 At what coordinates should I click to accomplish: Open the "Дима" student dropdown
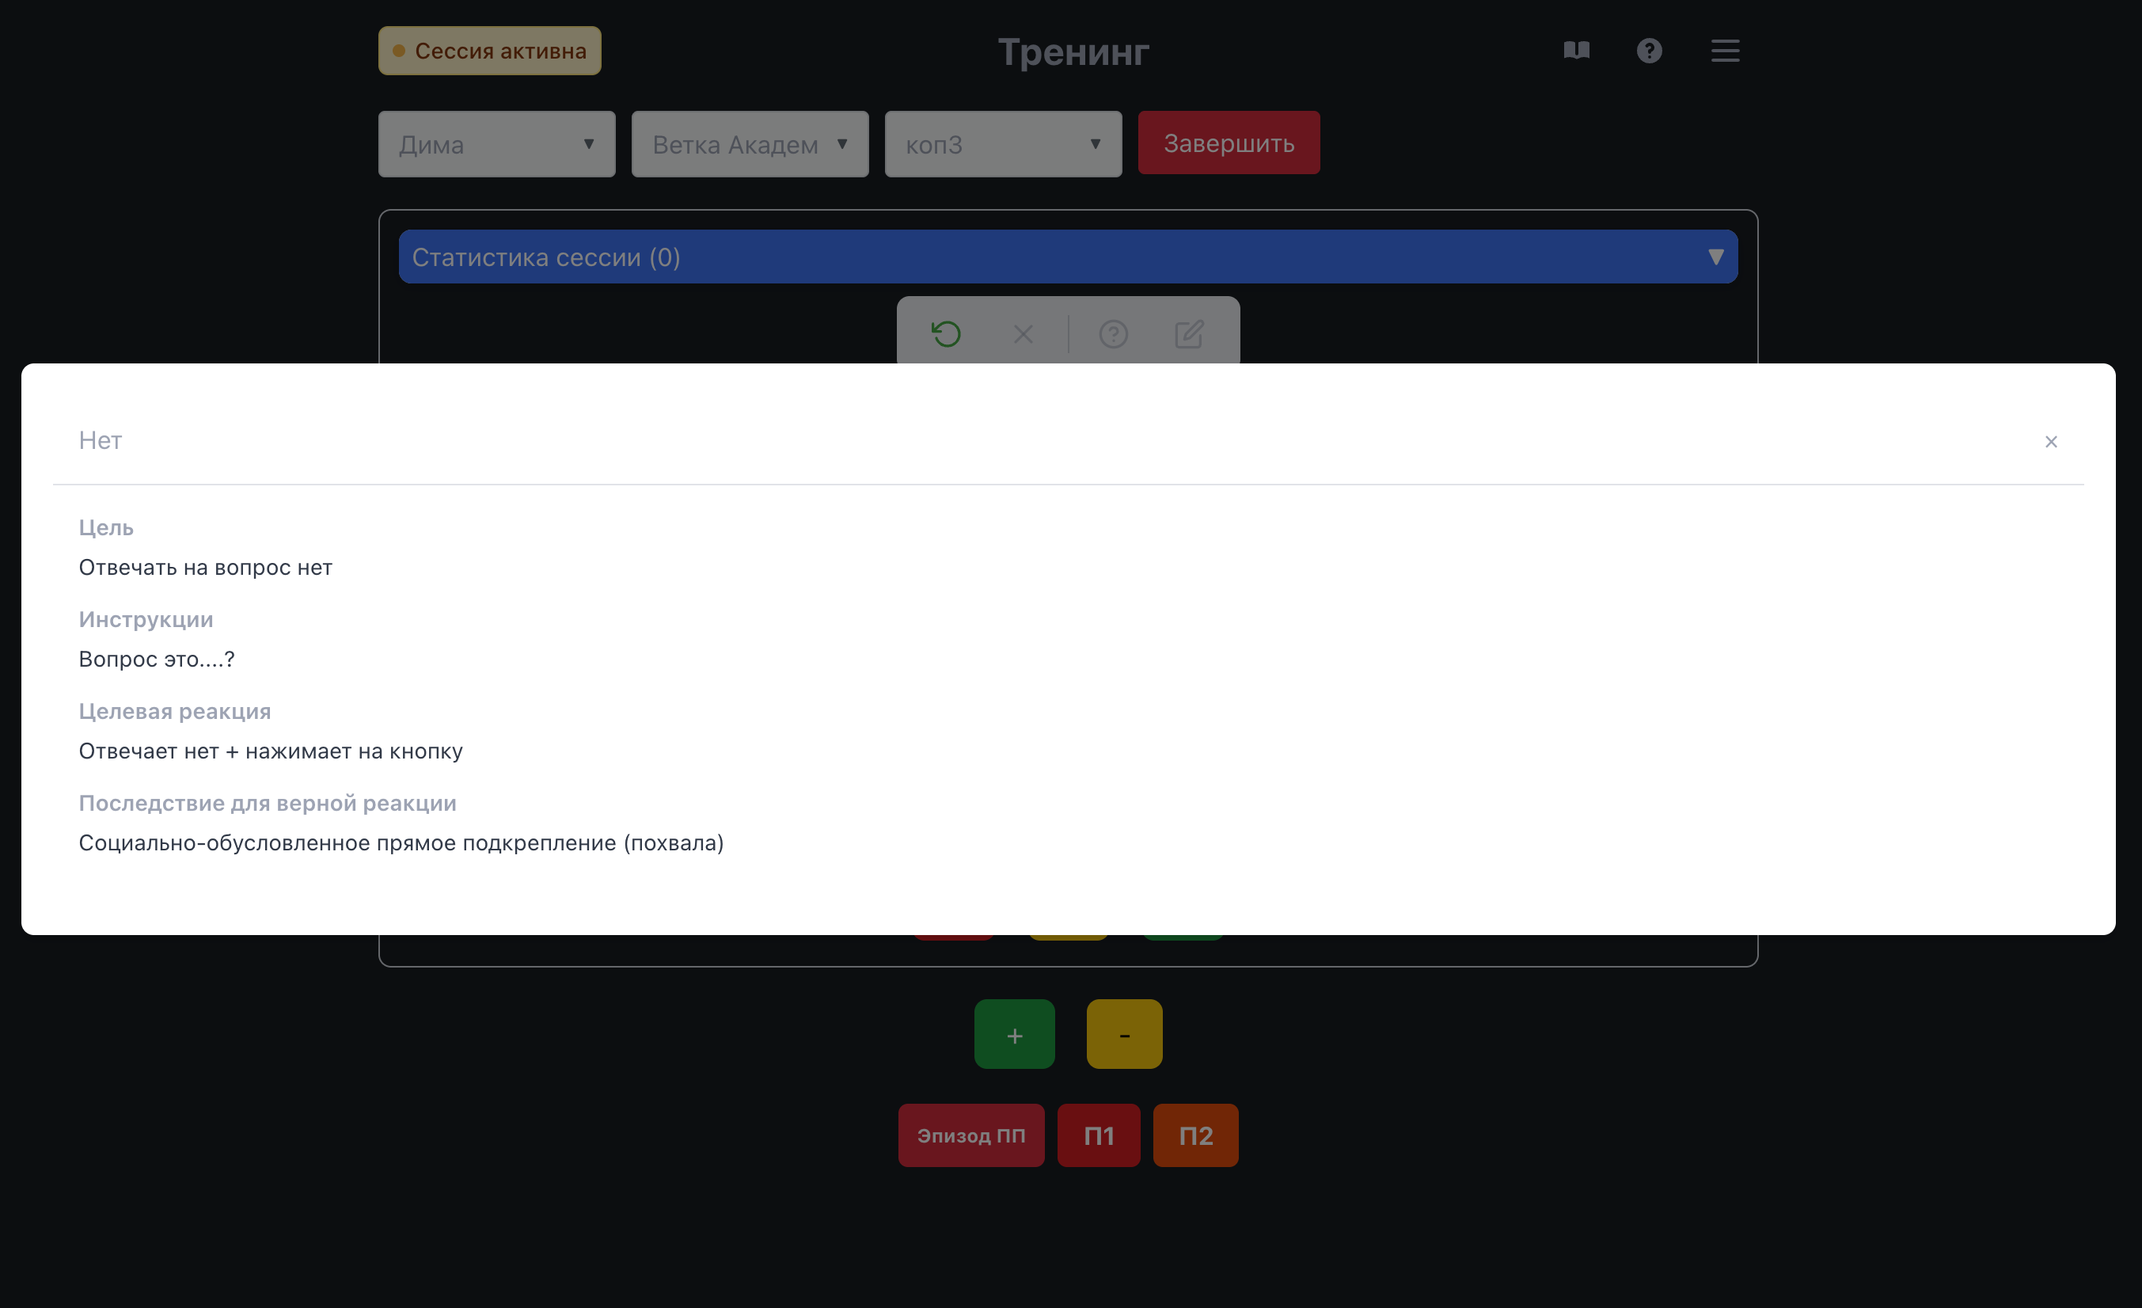[496, 144]
